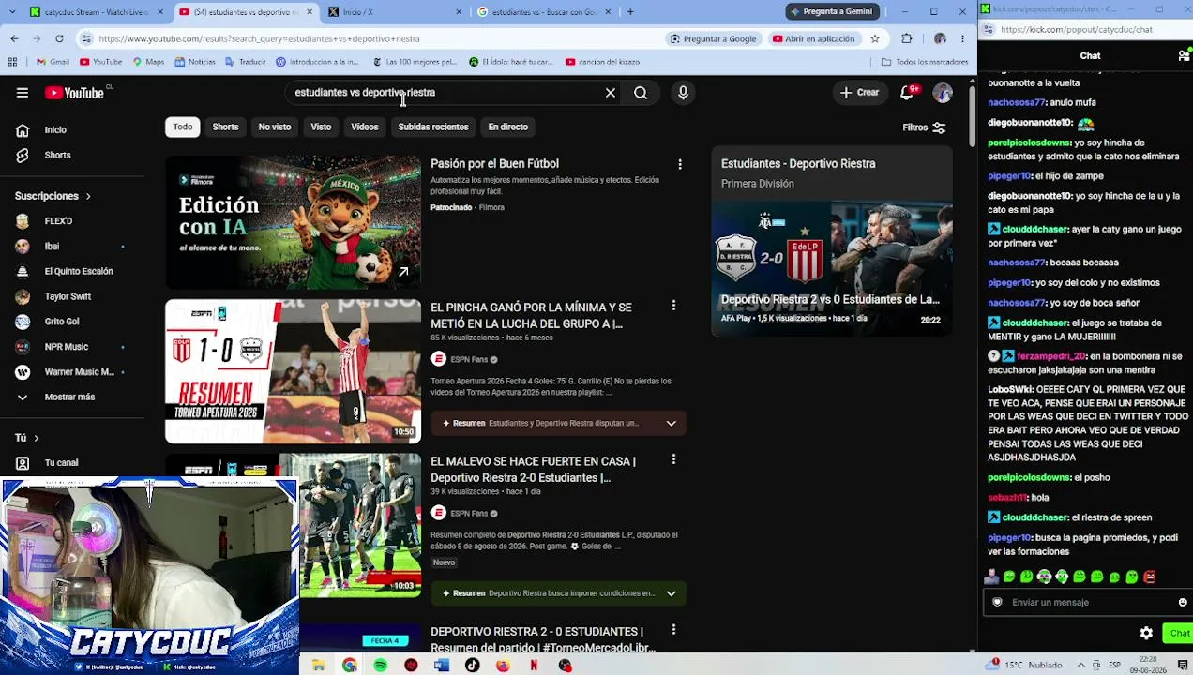Screen dimensions: 1193x675
Task: Open Warner Music subscription channel
Action: coord(79,372)
